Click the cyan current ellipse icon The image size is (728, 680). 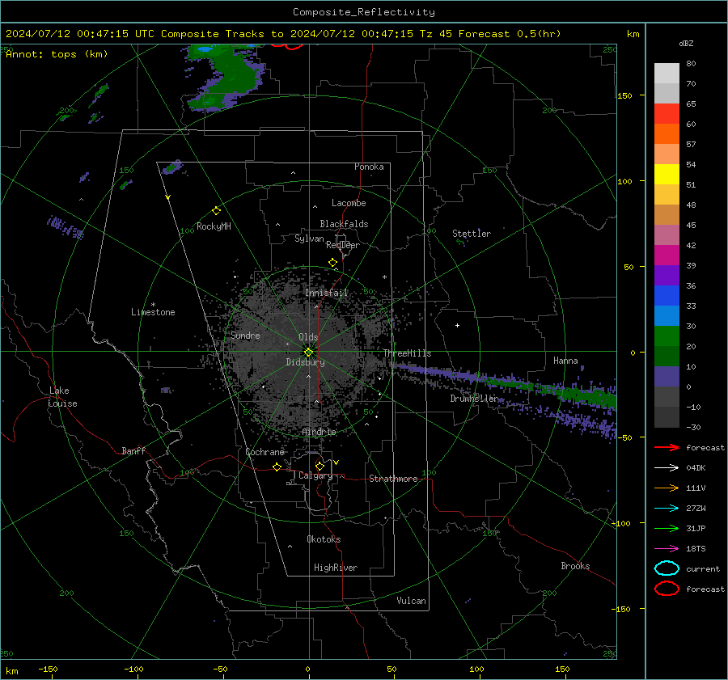tap(667, 568)
